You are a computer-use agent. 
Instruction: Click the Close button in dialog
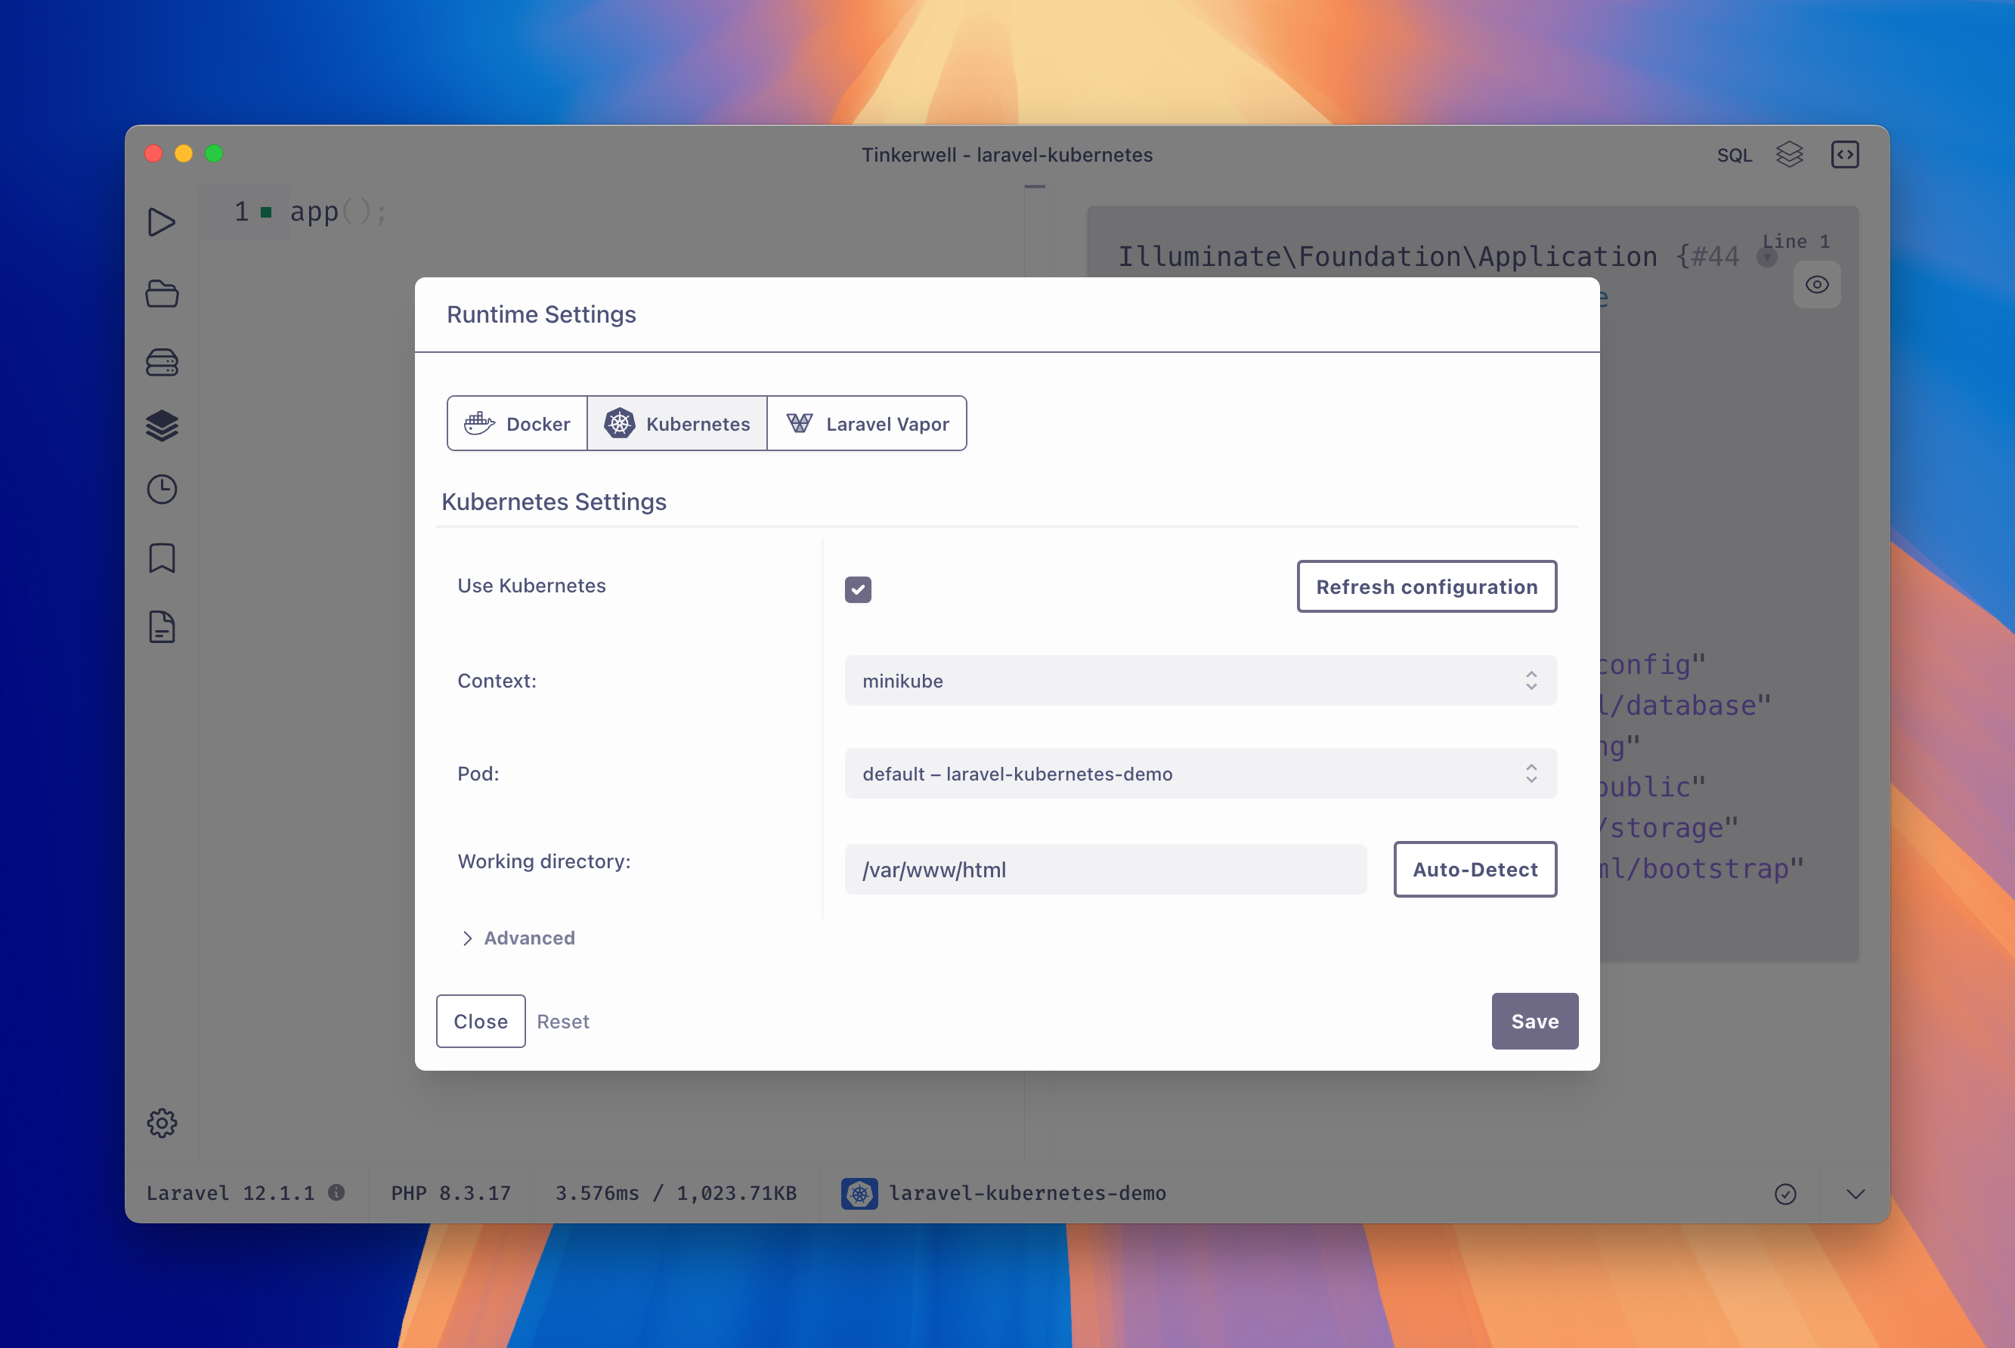[x=481, y=1022]
